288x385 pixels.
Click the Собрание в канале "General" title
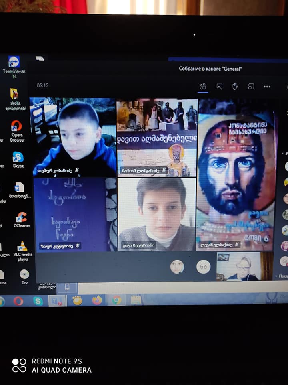click(210, 69)
